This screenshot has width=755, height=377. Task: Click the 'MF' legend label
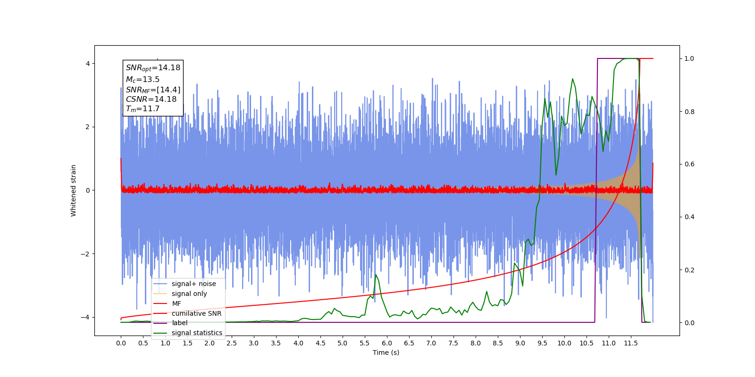point(176,303)
